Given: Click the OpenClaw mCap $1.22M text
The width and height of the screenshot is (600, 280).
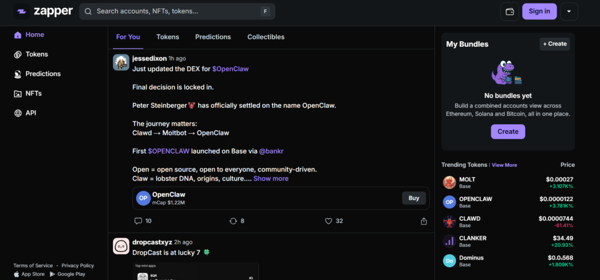Looking at the screenshot, I should click(x=169, y=202).
